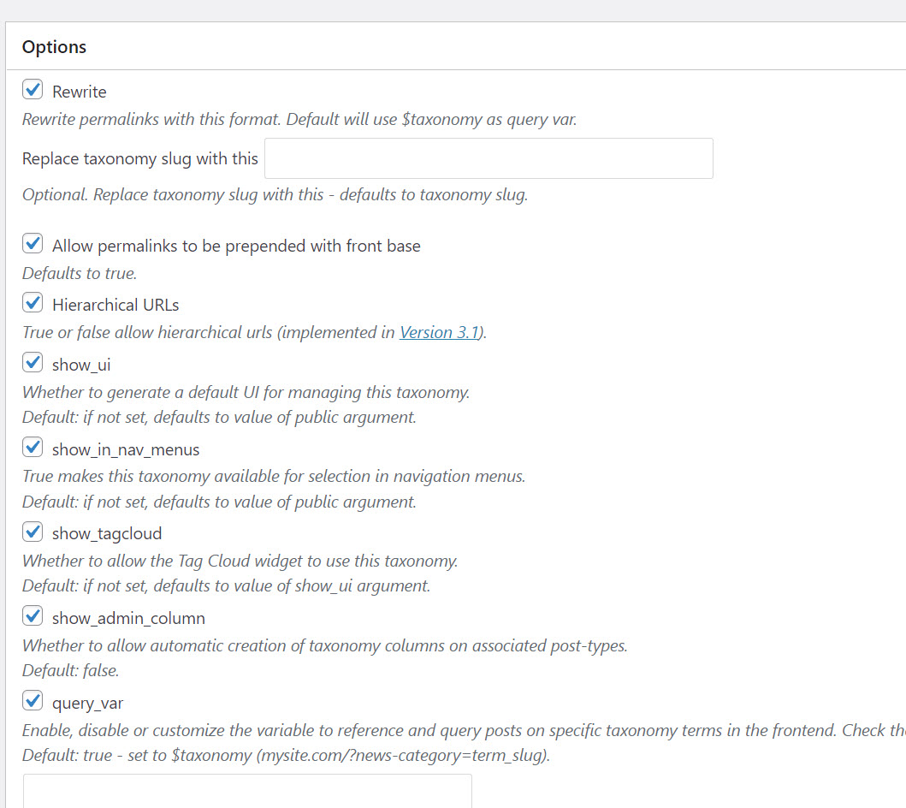Click the show_ui label text
The image size is (906, 808).
coord(81,365)
